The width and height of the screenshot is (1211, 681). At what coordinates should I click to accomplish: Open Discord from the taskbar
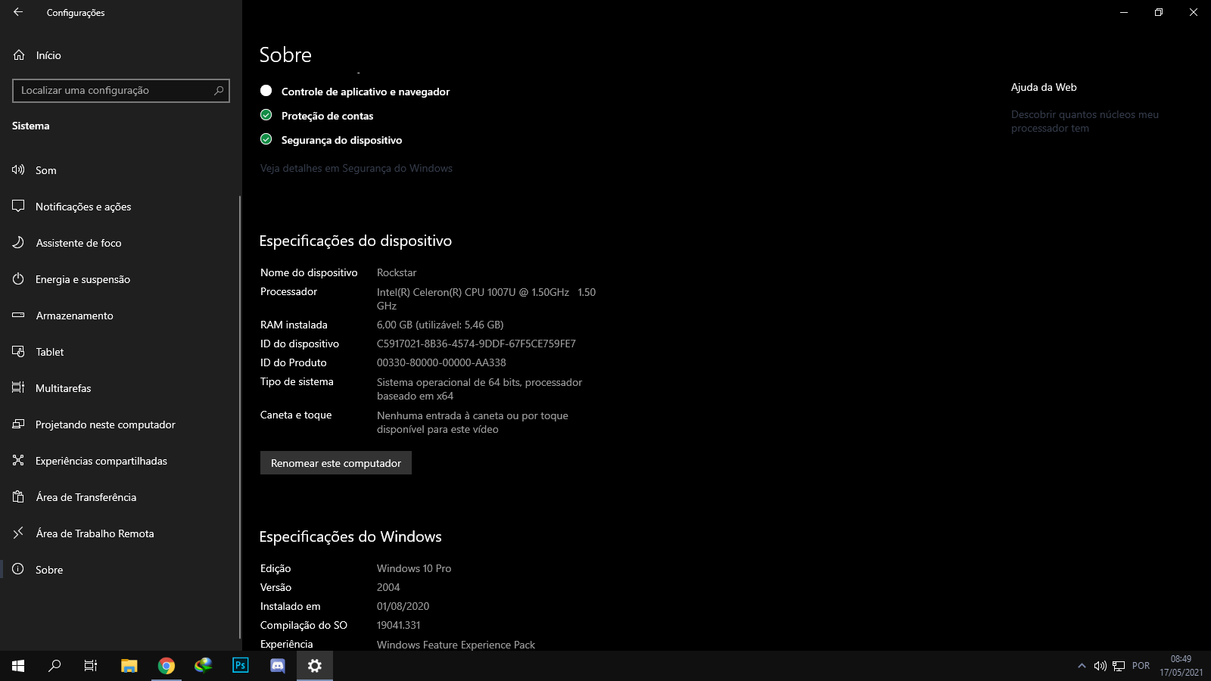(x=278, y=666)
